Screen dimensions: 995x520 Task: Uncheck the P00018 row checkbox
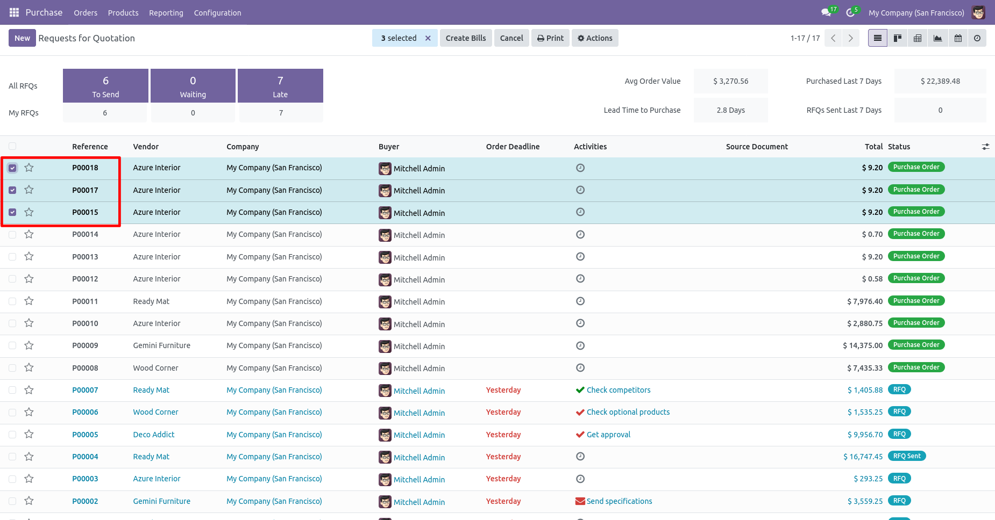12,168
